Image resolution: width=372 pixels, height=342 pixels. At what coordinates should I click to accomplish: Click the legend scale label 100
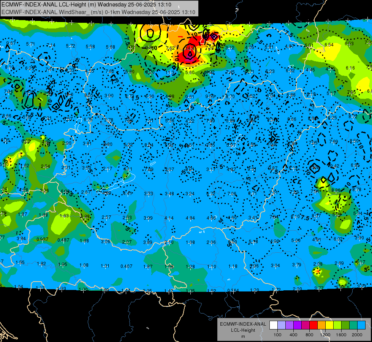click(x=277, y=335)
